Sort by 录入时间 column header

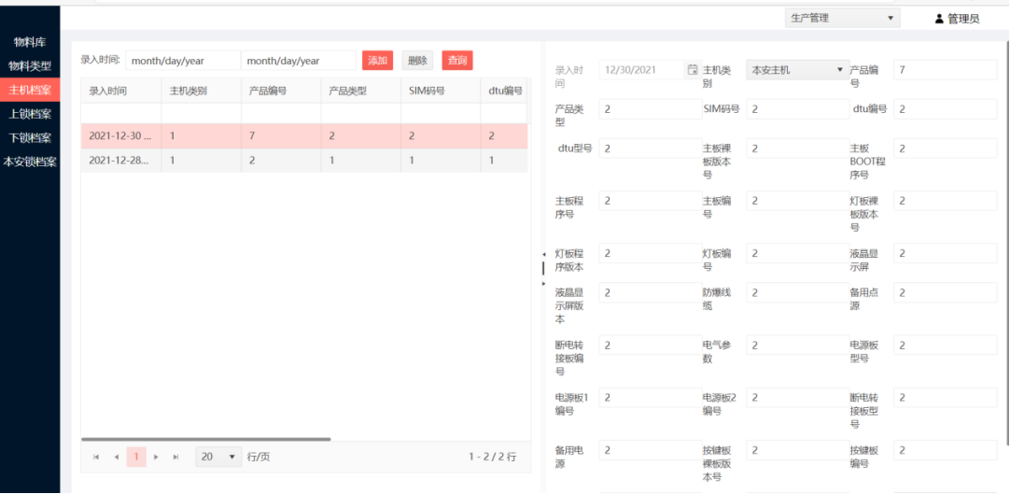pyautogui.click(x=121, y=91)
